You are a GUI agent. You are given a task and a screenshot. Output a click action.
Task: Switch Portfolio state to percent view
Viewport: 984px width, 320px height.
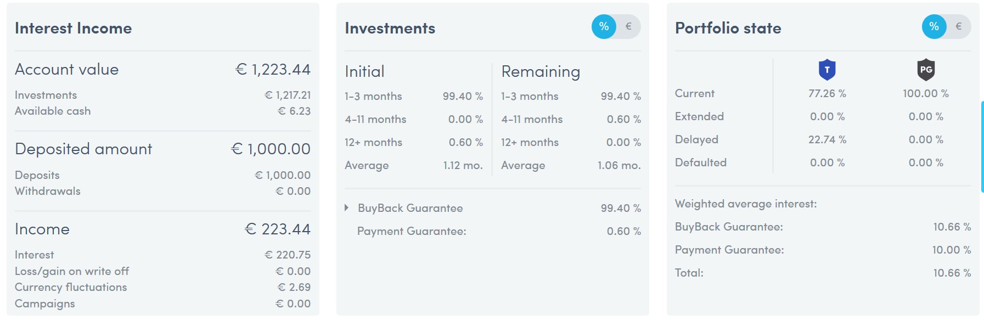(x=934, y=26)
